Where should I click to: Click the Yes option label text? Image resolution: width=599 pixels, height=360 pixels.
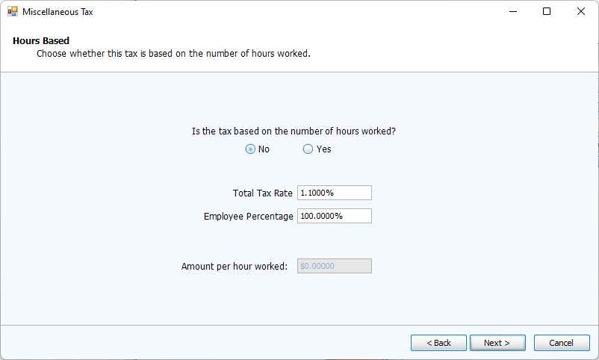coord(323,149)
